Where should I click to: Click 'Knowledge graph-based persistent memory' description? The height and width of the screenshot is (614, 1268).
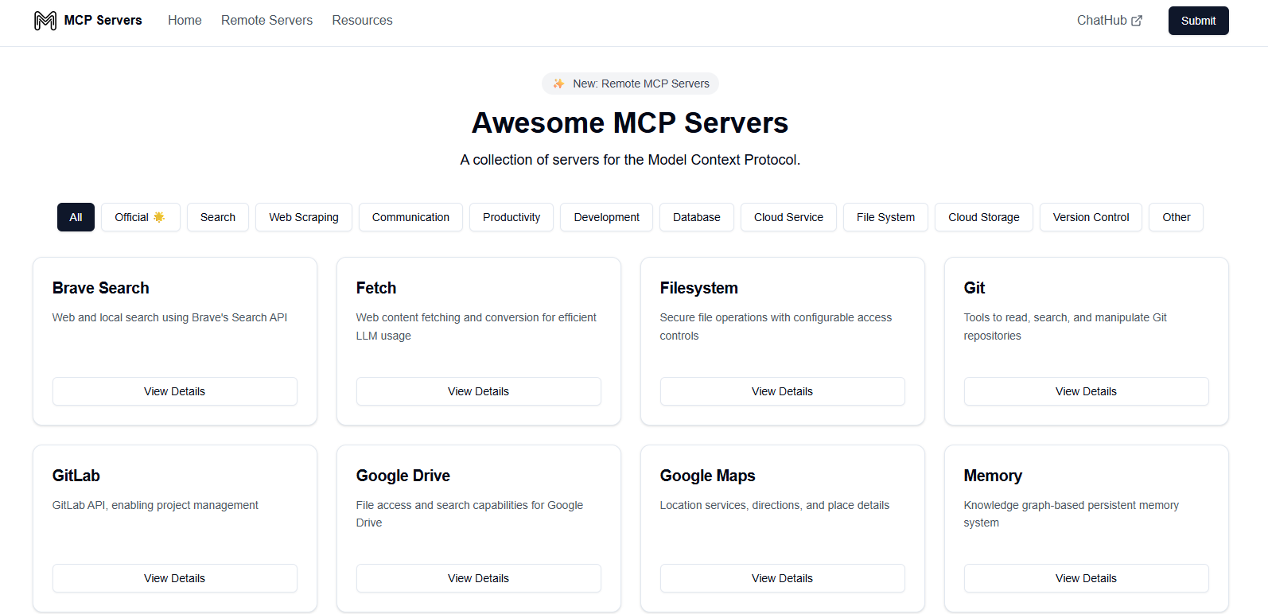[1072, 514]
